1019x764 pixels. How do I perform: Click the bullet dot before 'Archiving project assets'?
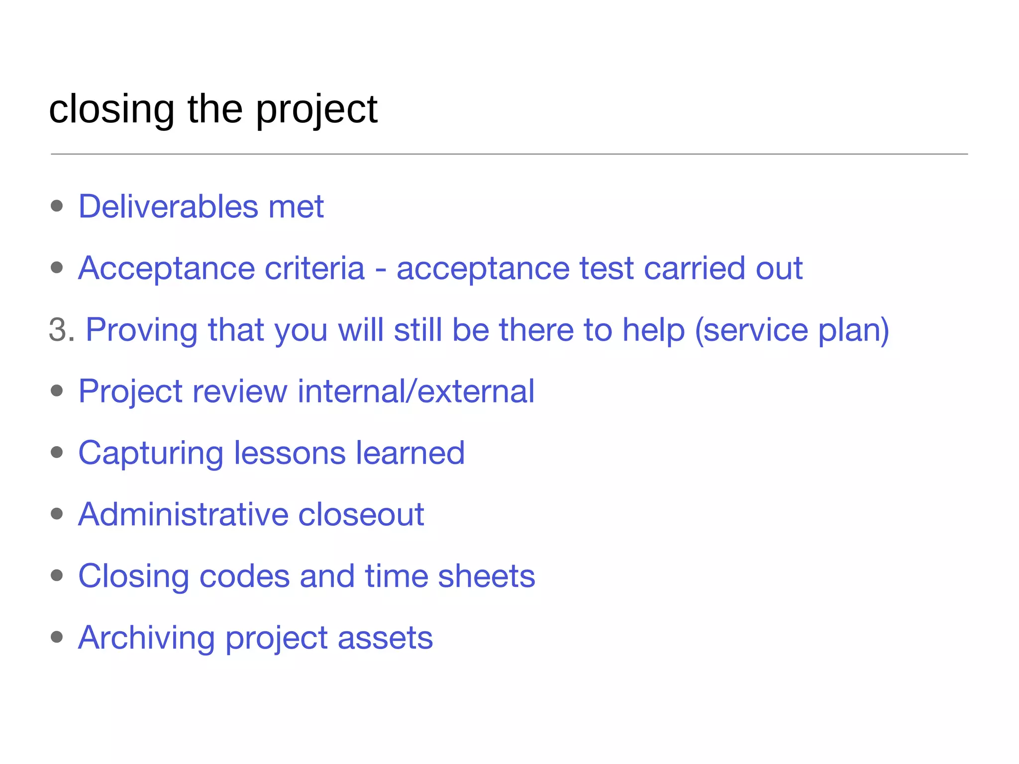coord(57,637)
